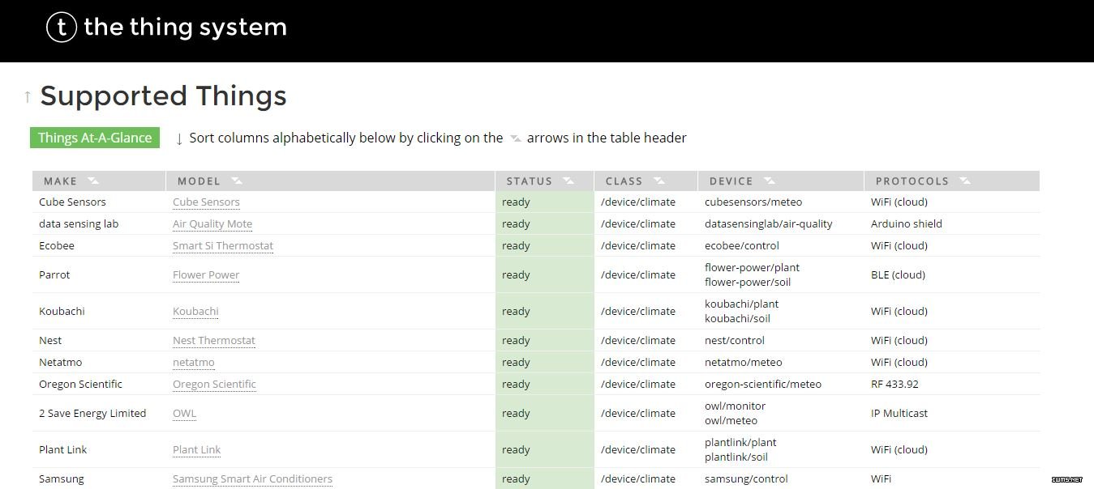The height and width of the screenshot is (489, 1094).
Task: Click the up arrow beside Supported Things
Action: click(x=28, y=97)
